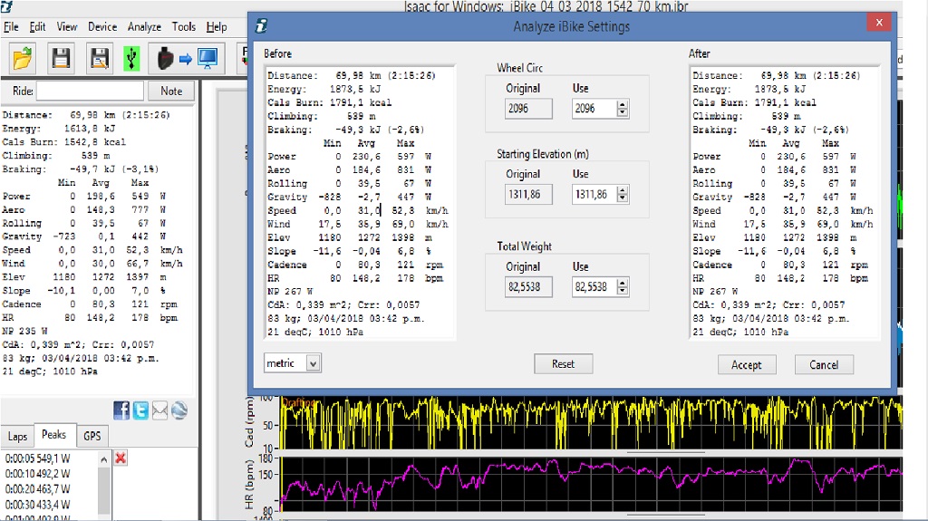Click the save floppy disk icon
This screenshot has height=521, width=928.
tap(61, 59)
